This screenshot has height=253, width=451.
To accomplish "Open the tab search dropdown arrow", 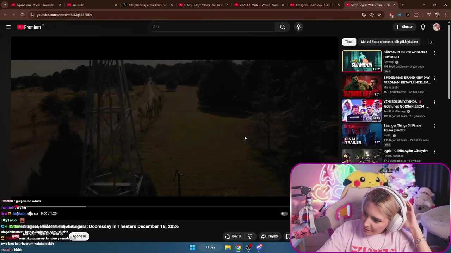I will [4, 5].
